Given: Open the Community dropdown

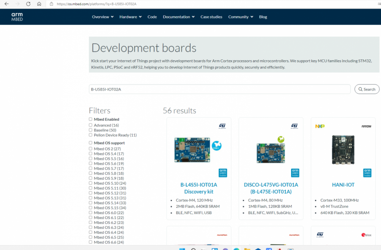Looking at the screenshot, I should click(241, 17).
